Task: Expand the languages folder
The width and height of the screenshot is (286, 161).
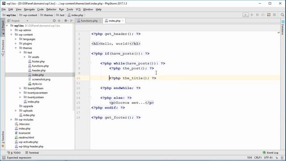Action: 16,39
